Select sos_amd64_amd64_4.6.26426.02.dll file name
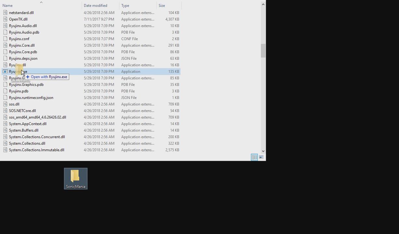The image size is (399, 234). tap(38, 117)
